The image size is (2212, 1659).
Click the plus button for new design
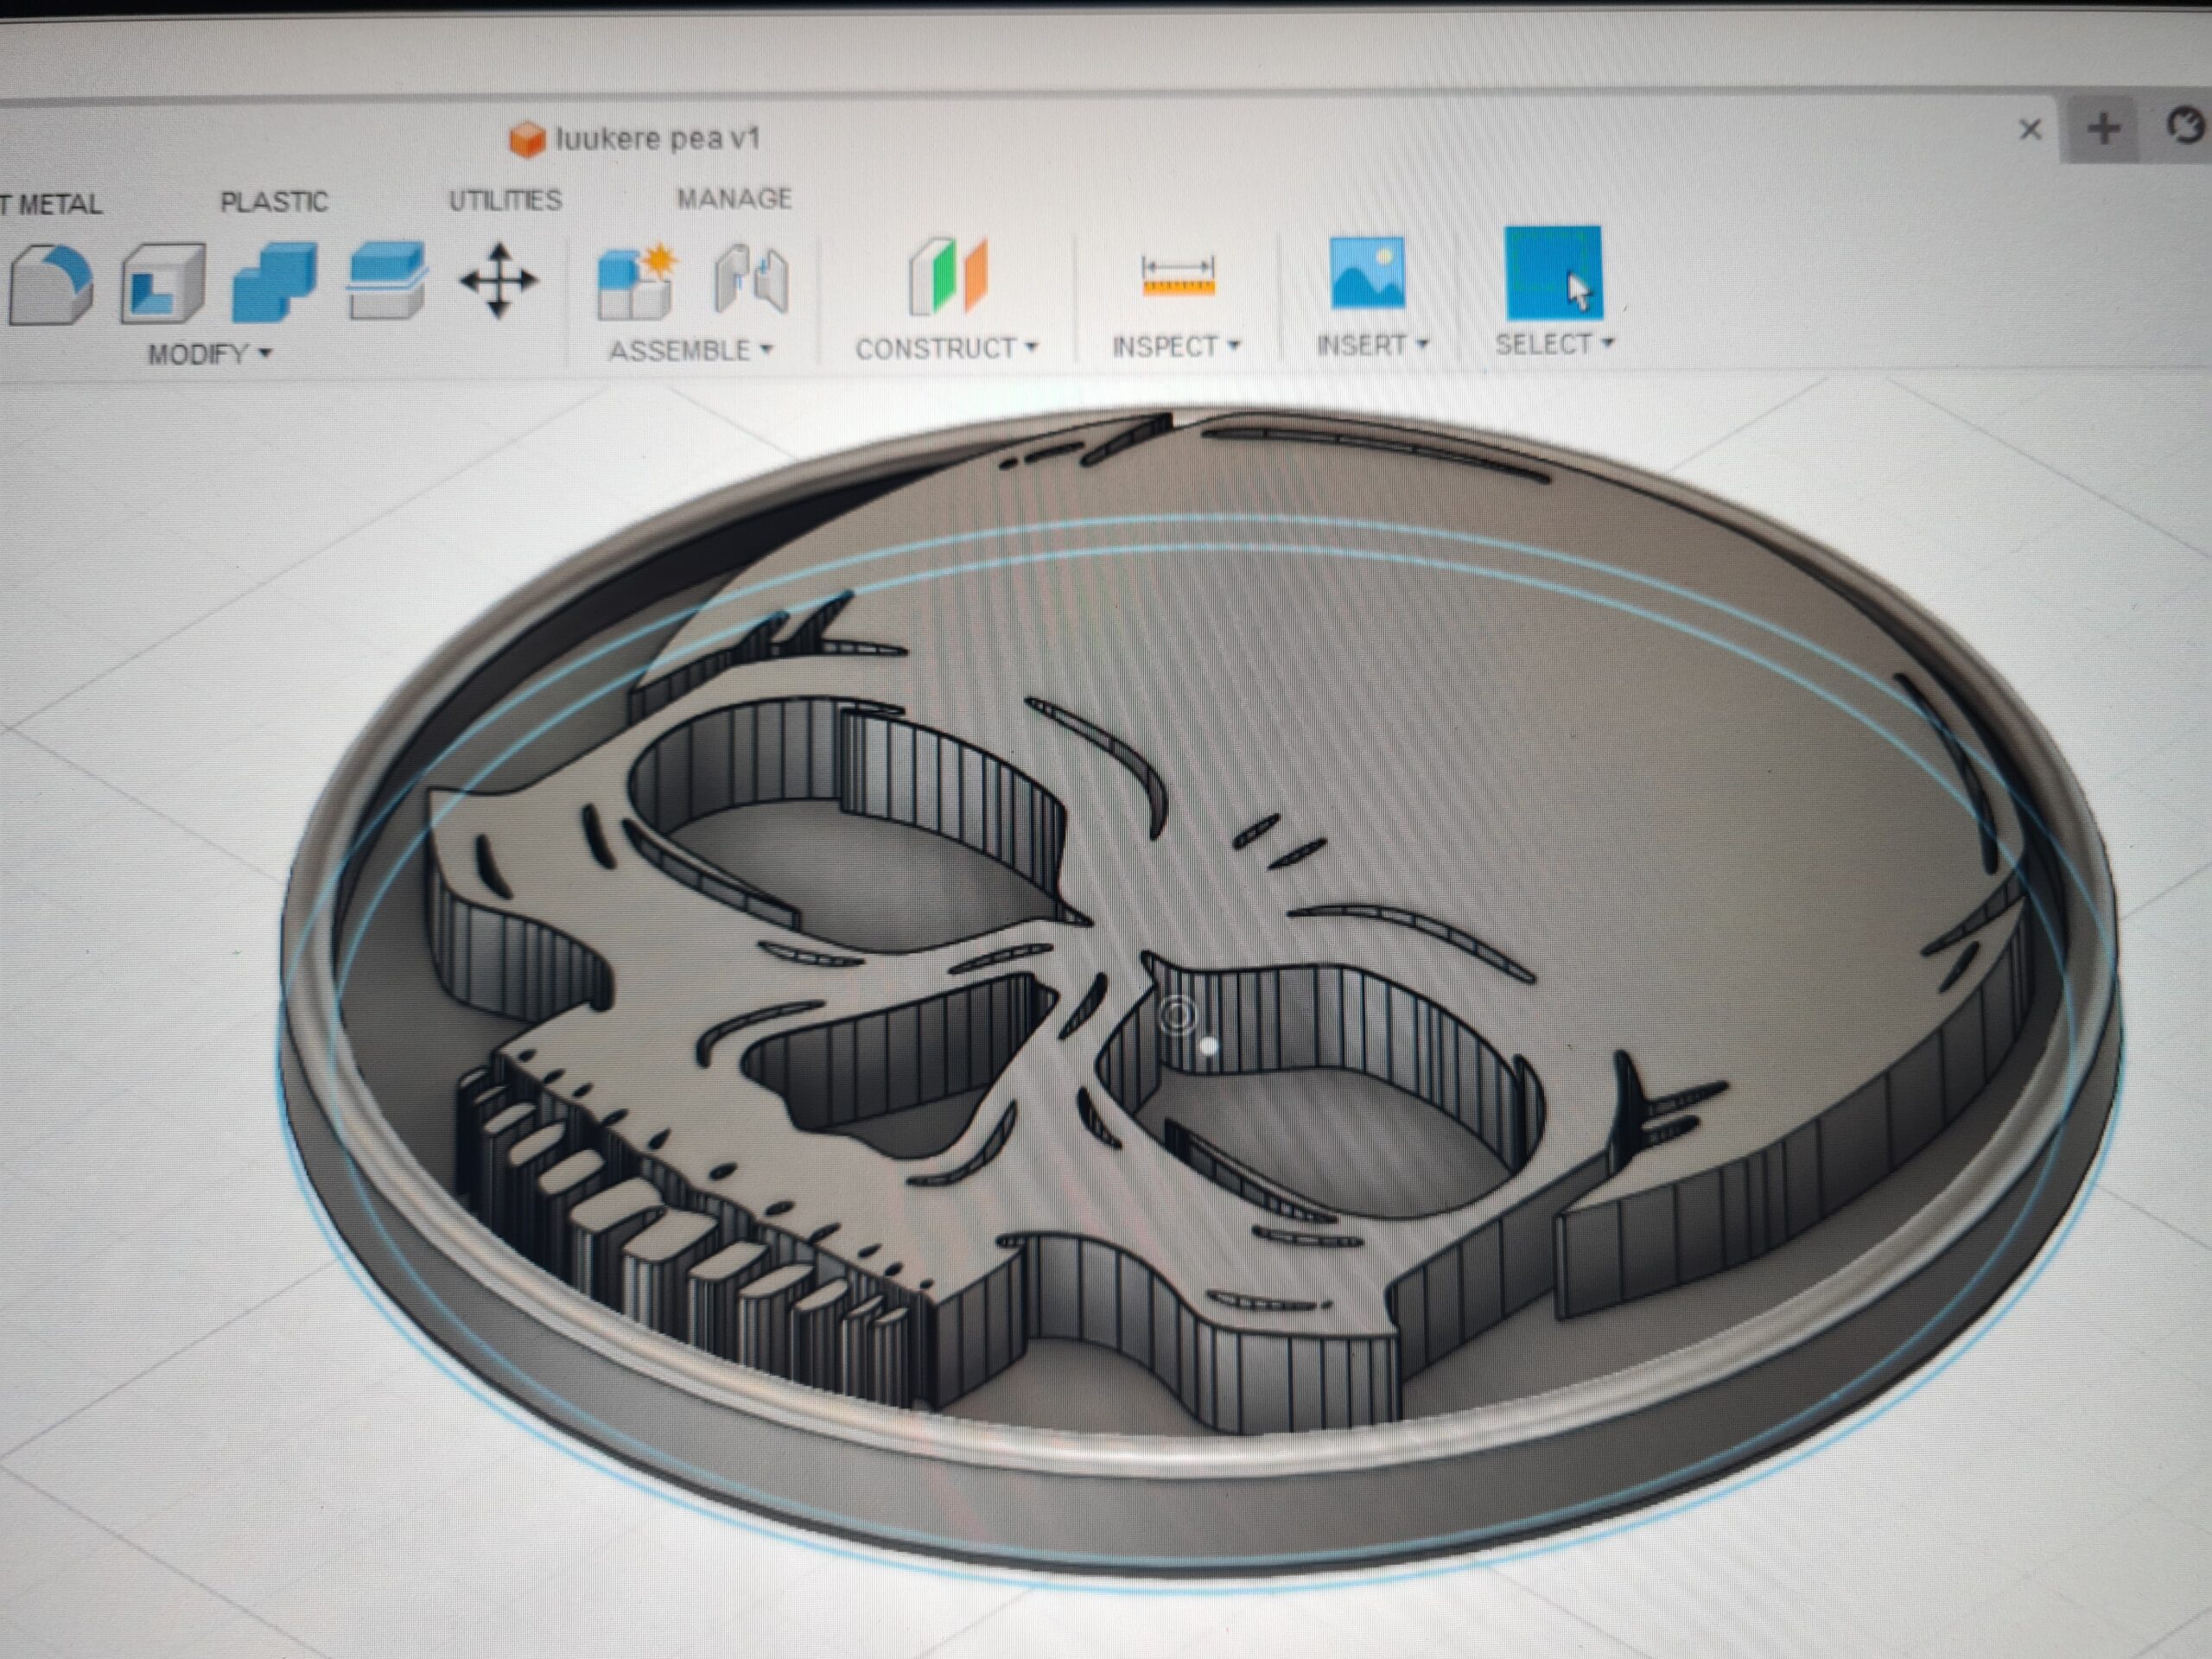[x=2104, y=128]
